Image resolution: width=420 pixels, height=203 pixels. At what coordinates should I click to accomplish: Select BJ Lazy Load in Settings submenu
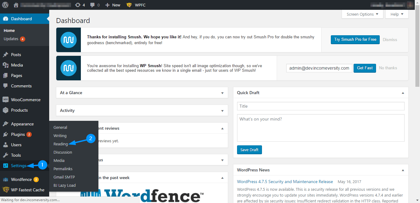(x=65, y=185)
